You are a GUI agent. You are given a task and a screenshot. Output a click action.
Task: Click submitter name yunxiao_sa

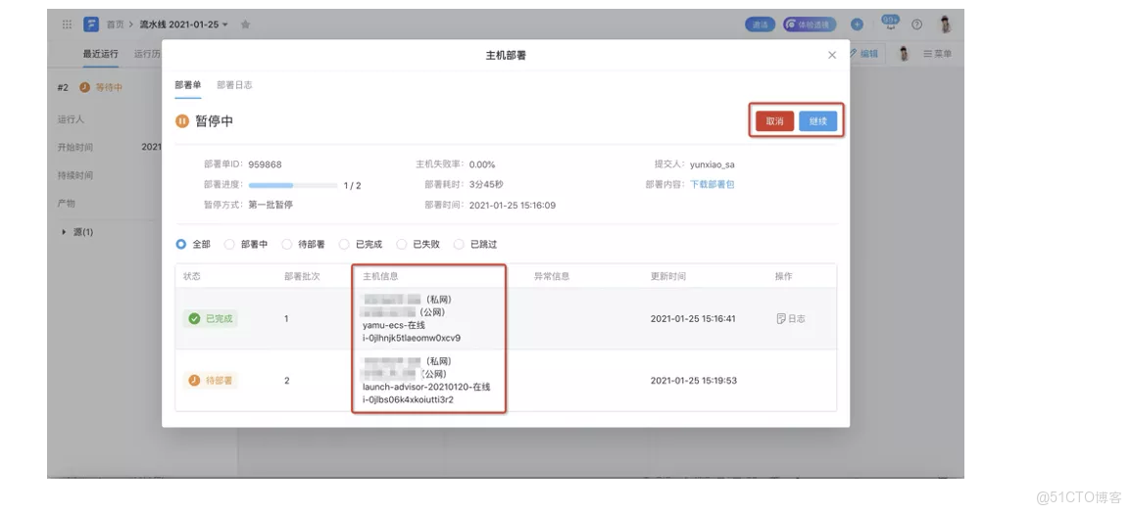coord(712,164)
